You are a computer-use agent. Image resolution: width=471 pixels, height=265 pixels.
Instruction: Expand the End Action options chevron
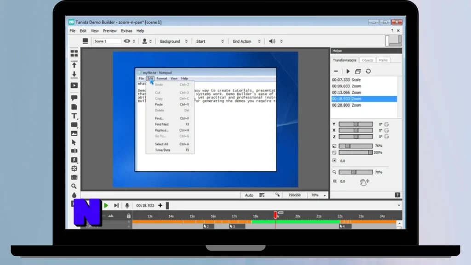[259, 41]
